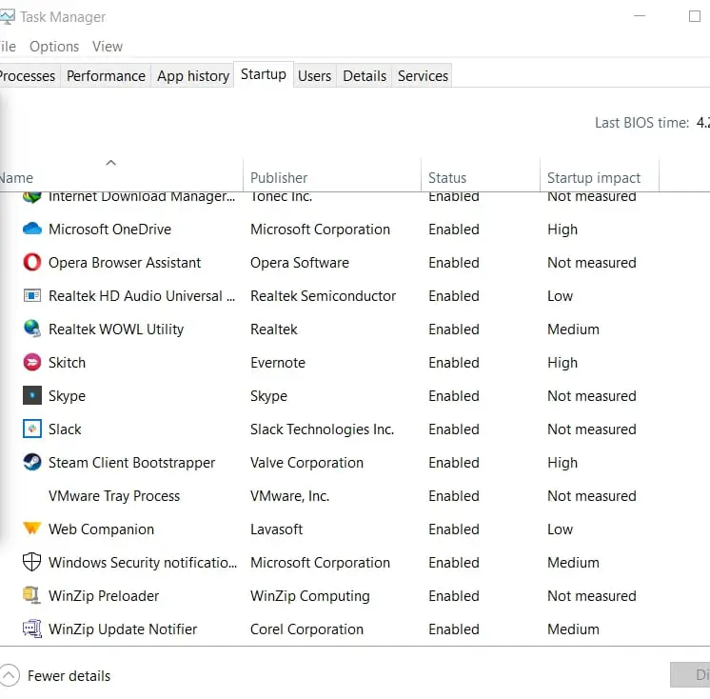Click the Last BIOS time label

coord(642,123)
